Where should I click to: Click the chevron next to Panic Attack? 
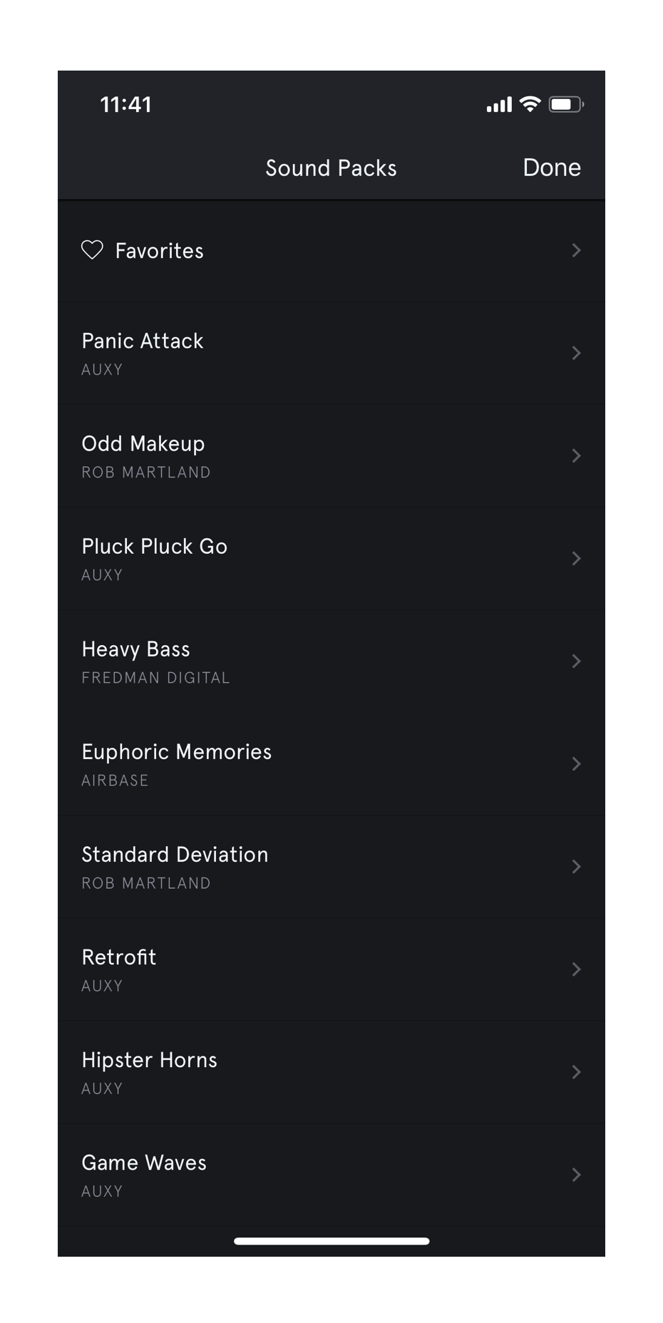pyautogui.click(x=576, y=353)
